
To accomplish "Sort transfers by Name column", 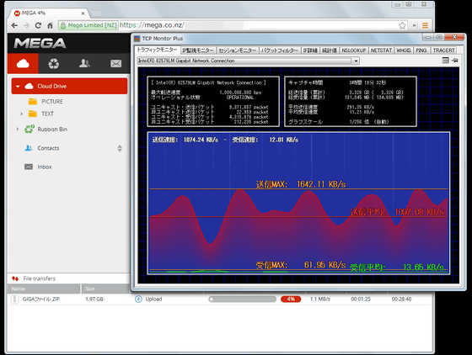I will click(x=44, y=289).
